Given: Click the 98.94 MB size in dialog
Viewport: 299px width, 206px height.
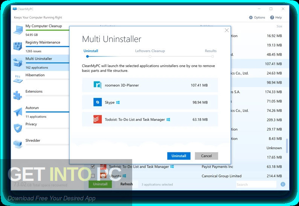Looking at the screenshot, I should (200, 102).
